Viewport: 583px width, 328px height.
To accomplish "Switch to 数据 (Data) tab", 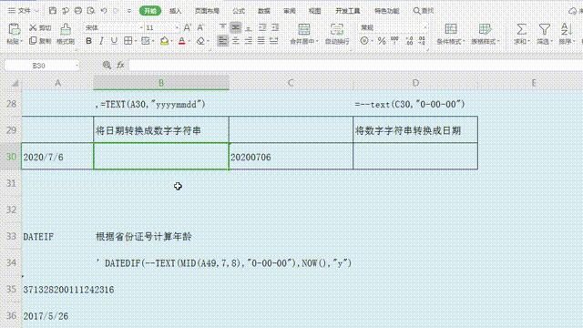I will [264, 11].
